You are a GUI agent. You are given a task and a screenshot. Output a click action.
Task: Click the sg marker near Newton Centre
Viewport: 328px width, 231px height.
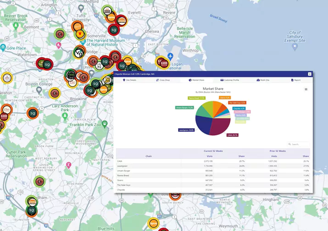(x=33, y=113)
